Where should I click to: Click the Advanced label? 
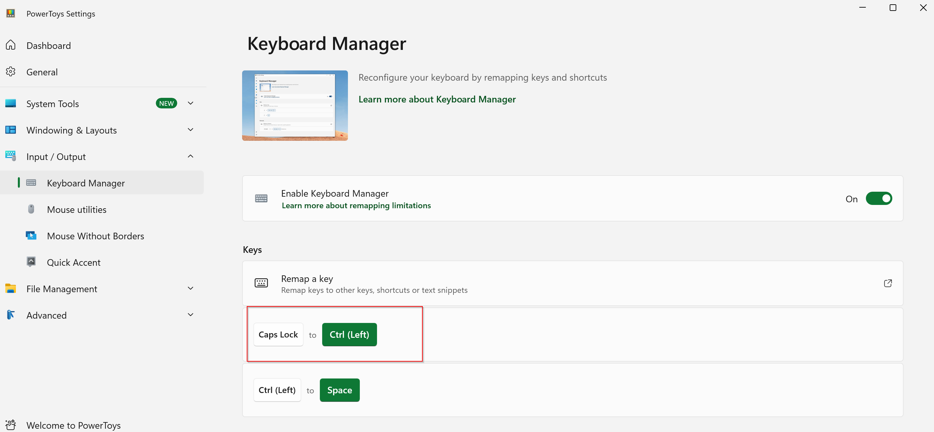pyautogui.click(x=46, y=315)
